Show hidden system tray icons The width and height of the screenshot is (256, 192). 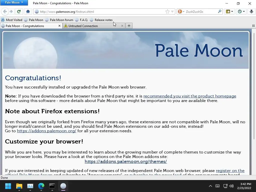click(x=210, y=186)
